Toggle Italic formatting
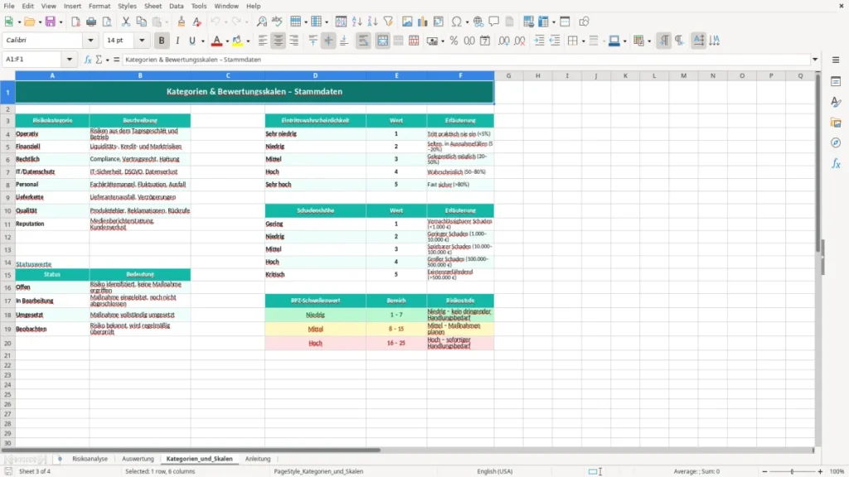The image size is (849, 477). 177,41
